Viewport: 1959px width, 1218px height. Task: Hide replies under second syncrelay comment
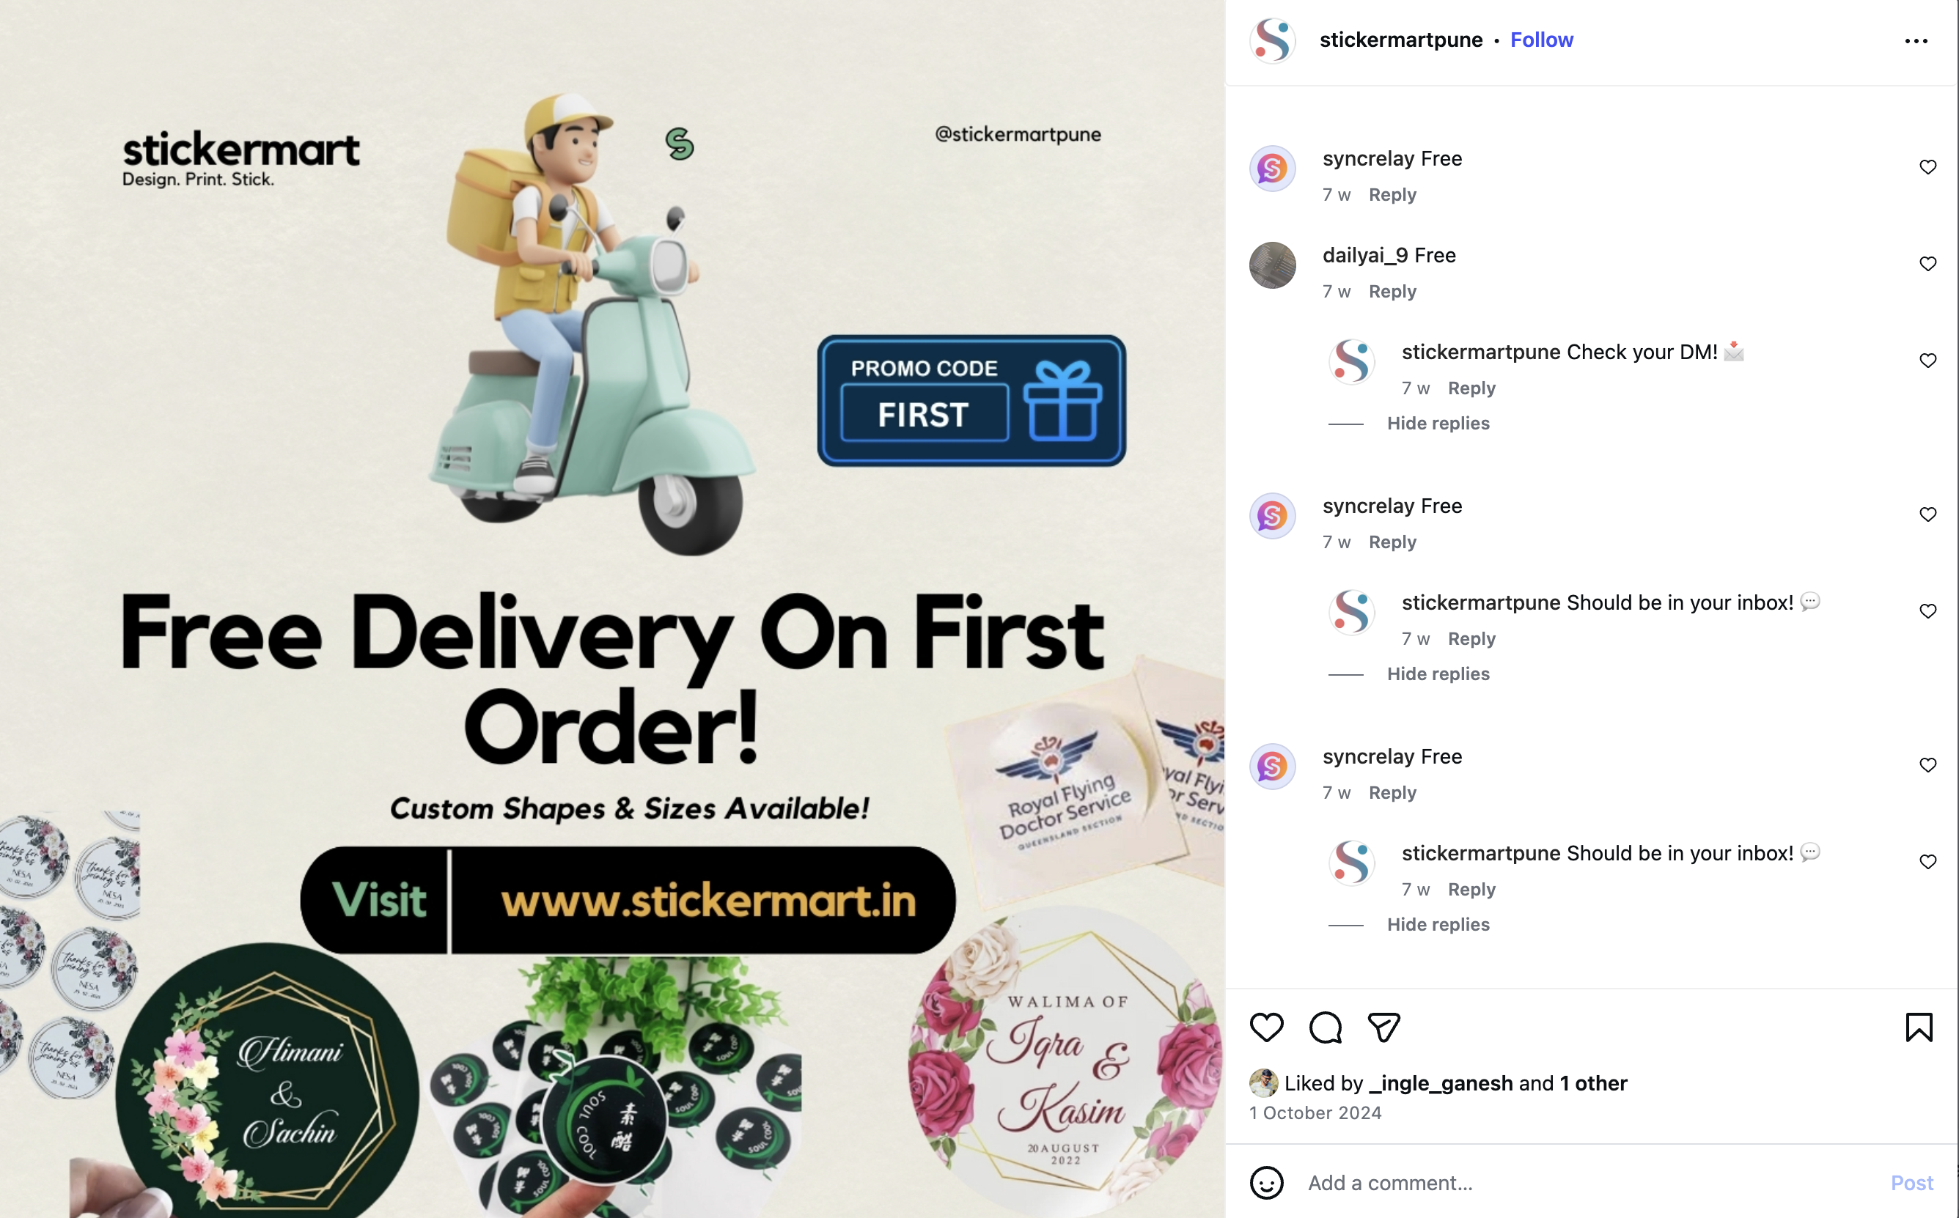pyautogui.click(x=1438, y=673)
